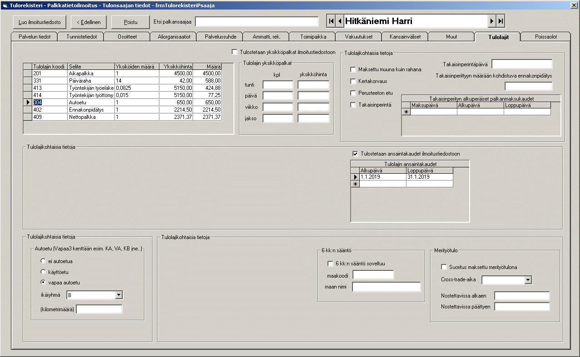
Task: Click the Takaisinperintäpäivä input field
Action: (x=522, y=64)
